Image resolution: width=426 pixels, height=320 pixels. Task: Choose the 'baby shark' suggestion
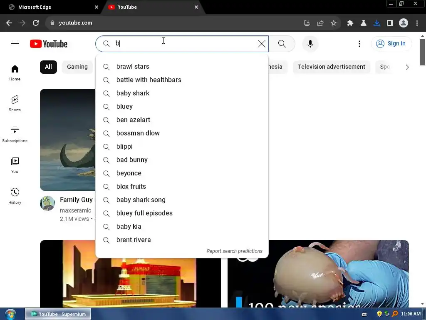182,93
